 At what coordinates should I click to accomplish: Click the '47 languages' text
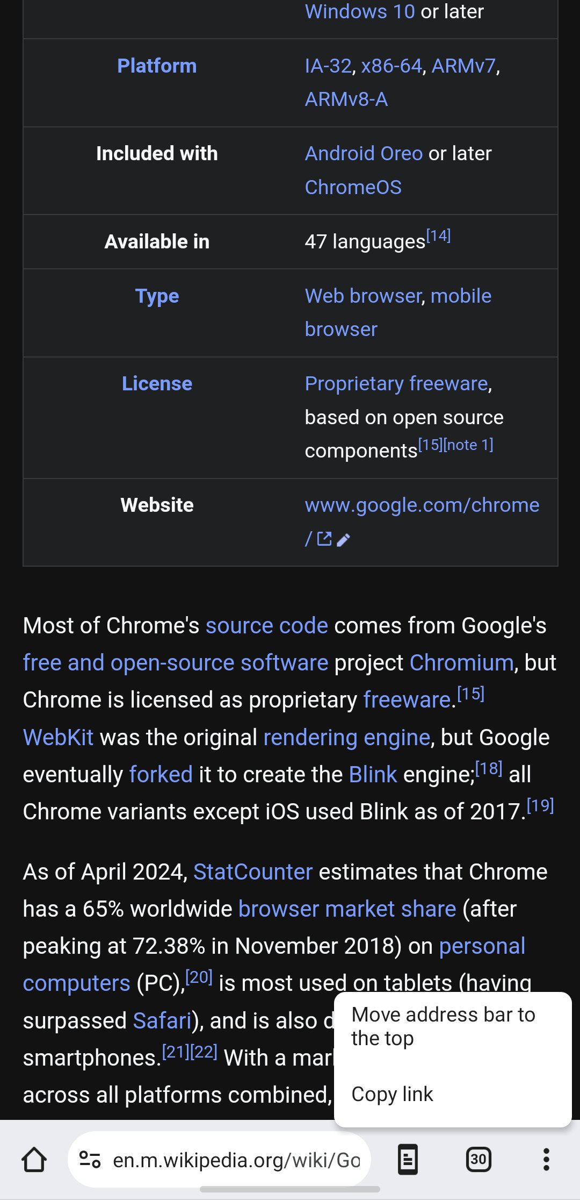365,241
